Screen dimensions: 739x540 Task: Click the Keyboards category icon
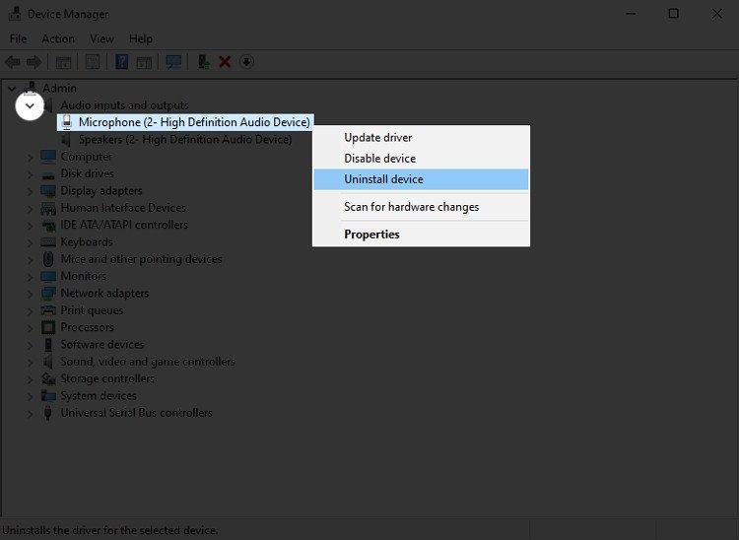48,242
